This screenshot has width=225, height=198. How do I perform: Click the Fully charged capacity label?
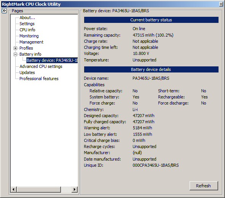[105, 122]
